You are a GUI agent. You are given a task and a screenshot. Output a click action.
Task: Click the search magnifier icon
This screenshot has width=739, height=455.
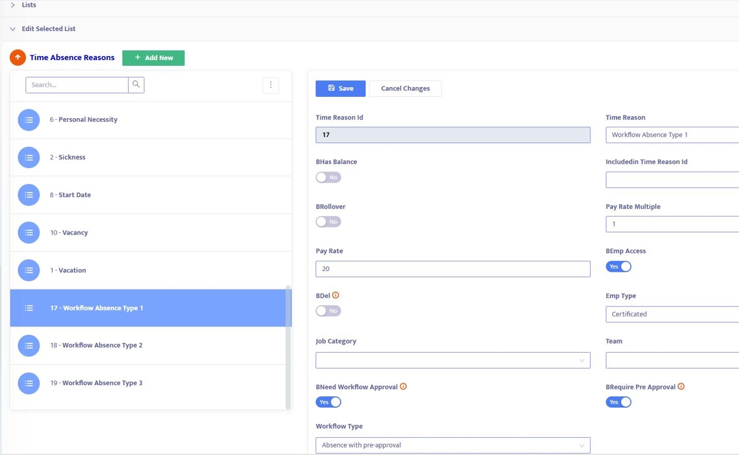pyautogui.click(x=136, y=84)
